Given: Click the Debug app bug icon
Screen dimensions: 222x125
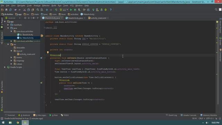Looking at the screenshot, I should 75,10.
